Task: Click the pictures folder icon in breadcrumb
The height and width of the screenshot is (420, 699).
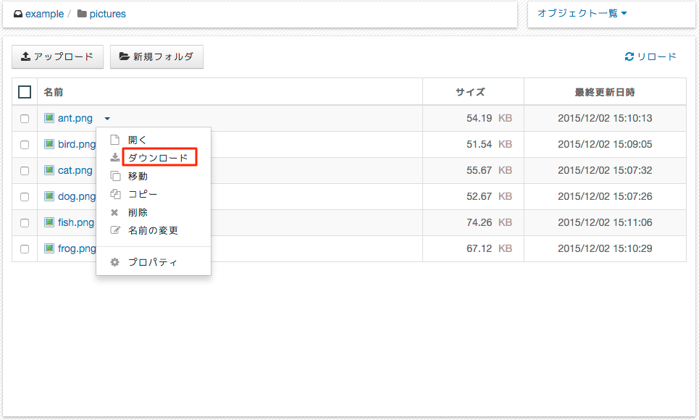Action: pos(82,14)
